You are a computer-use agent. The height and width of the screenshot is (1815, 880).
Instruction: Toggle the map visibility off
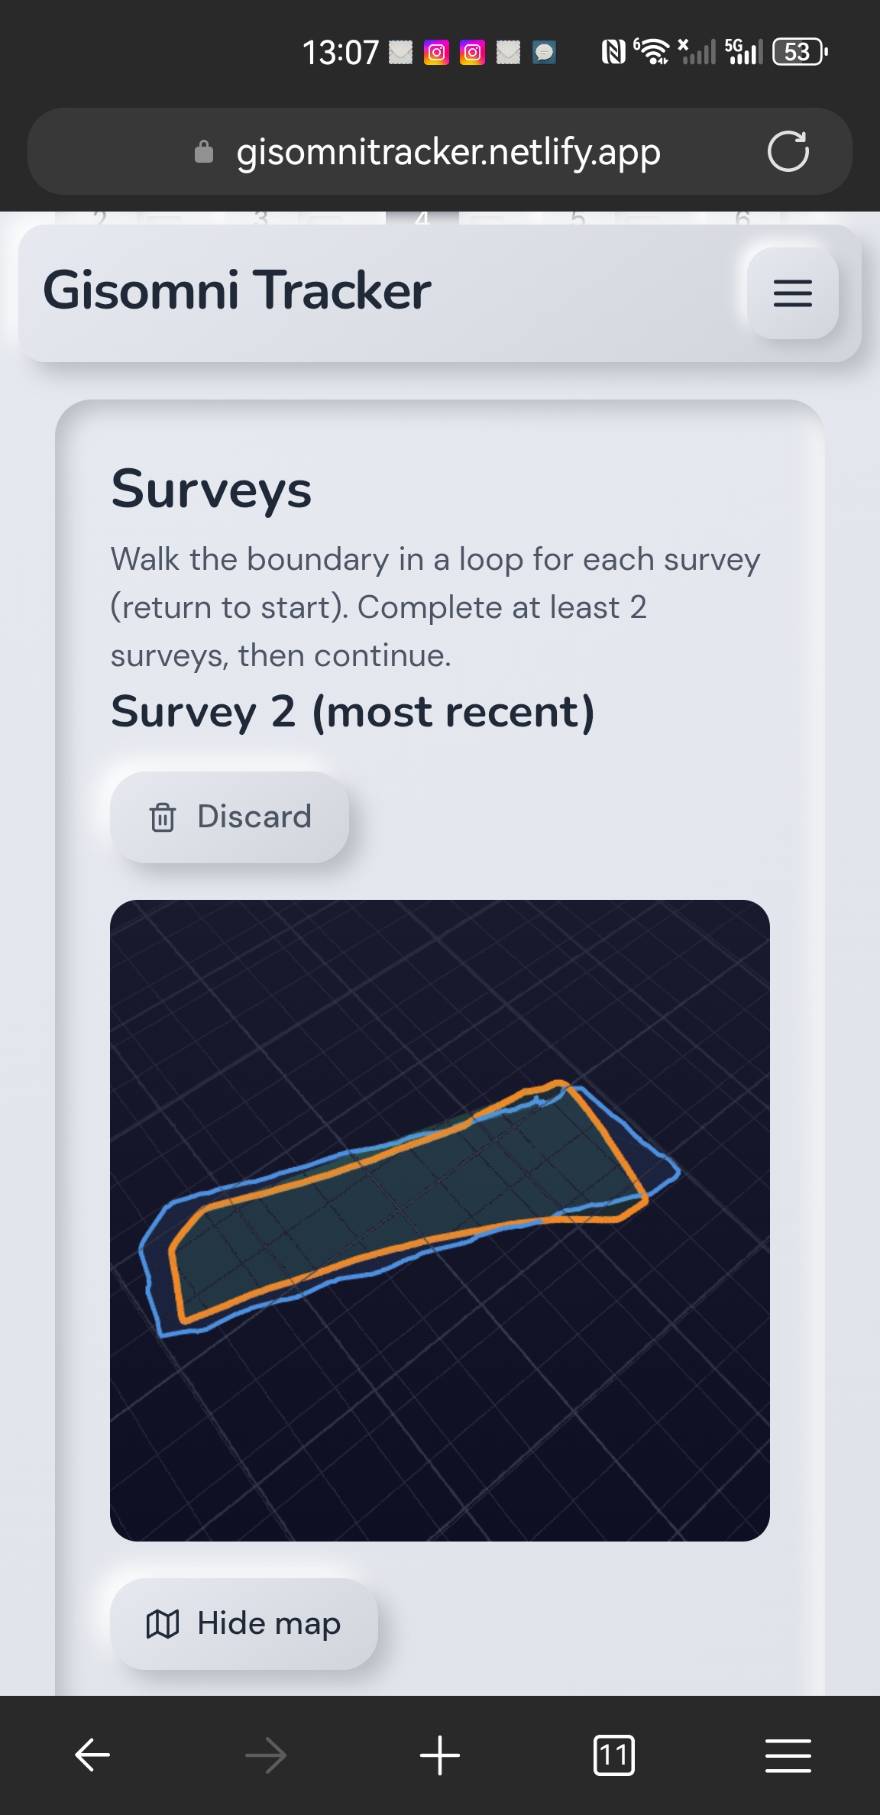tap(243, 1622)
